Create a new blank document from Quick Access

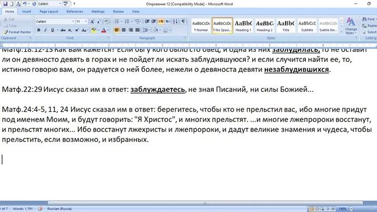pos(12,4)
